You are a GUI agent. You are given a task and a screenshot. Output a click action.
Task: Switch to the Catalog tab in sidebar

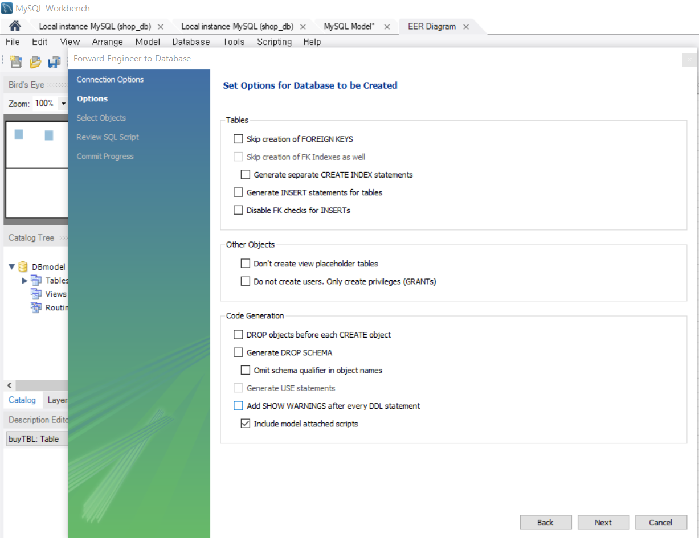(x=22, y=400)
